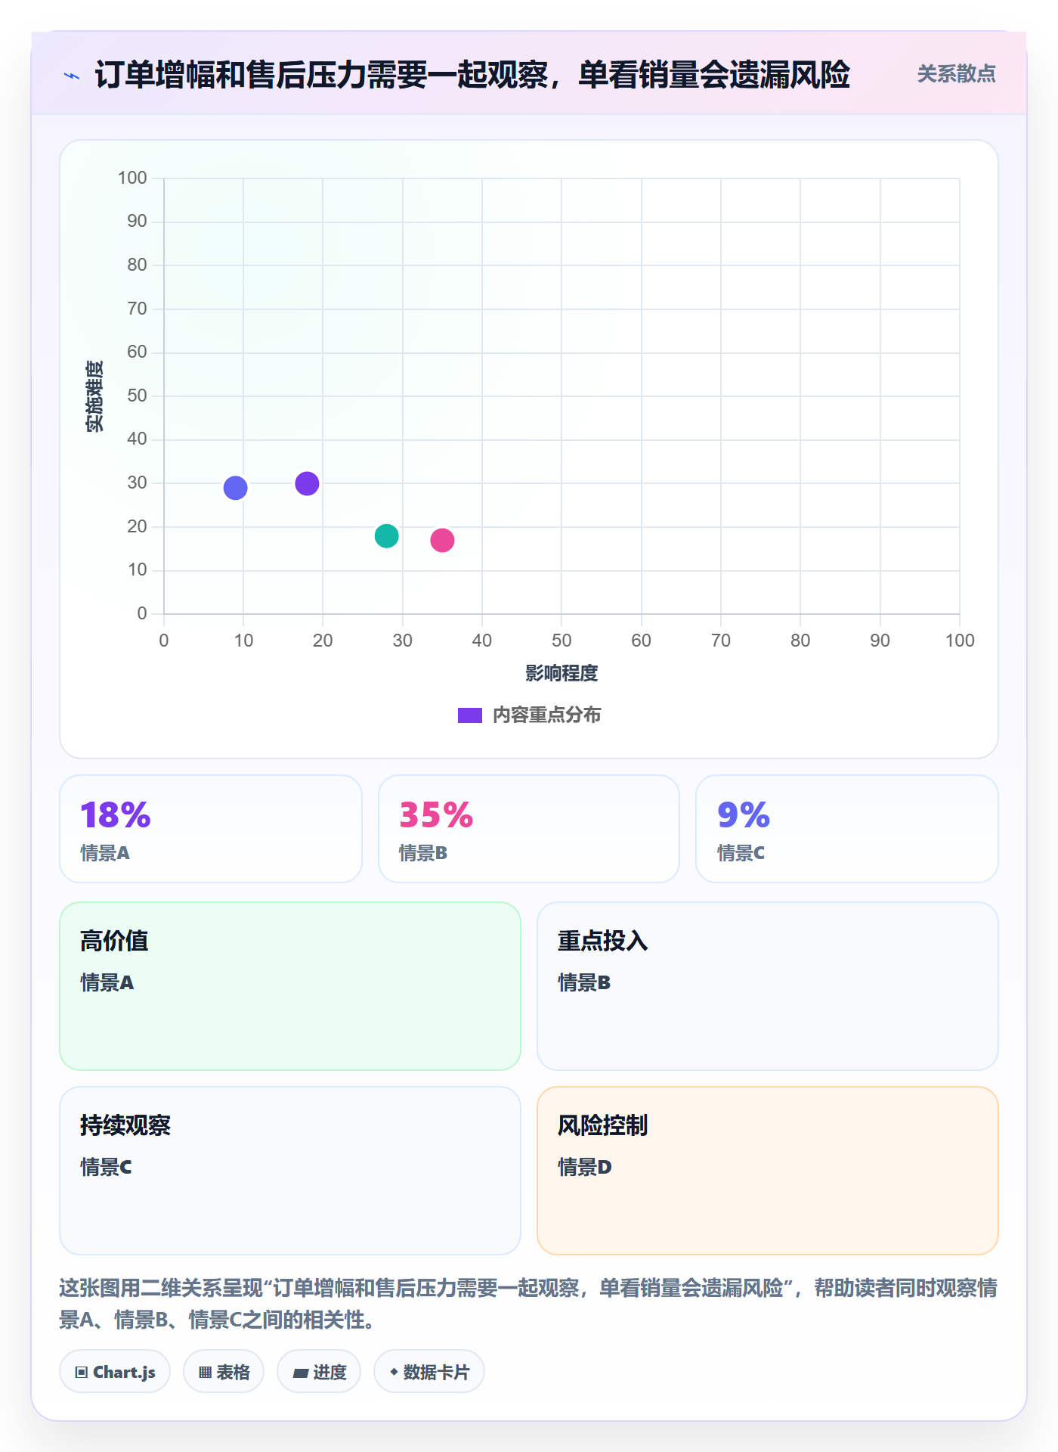The height and width of the screenshot is (1452, 1058).
Task: Click the y-axis tick label 30
Action: tap(137, 482)
